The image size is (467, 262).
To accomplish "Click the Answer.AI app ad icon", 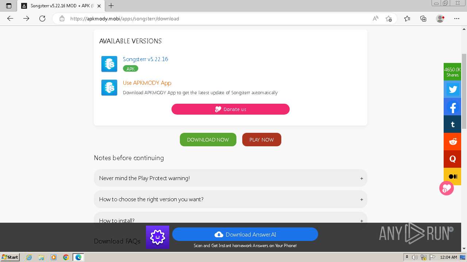I will pos(158,237).
